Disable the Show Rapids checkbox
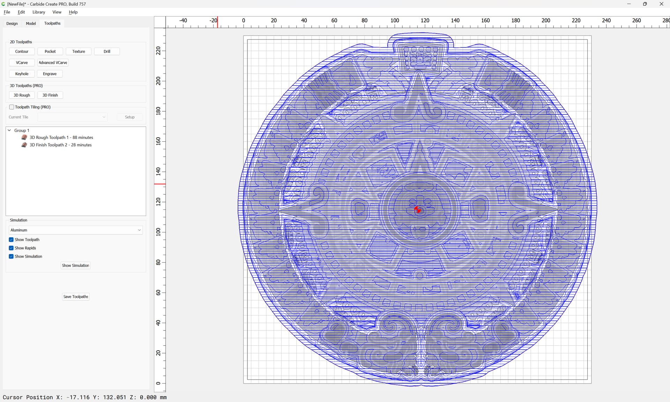 (11, 248)
